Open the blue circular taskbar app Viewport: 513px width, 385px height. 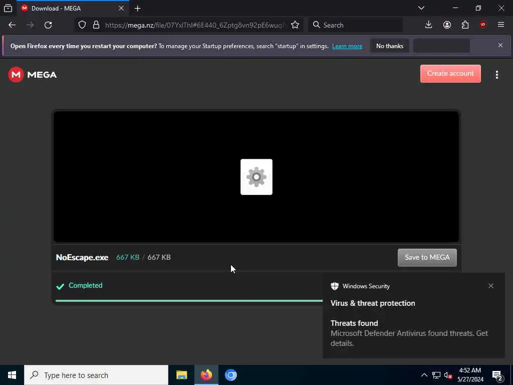pyautogui.click(x=230, y=375)
